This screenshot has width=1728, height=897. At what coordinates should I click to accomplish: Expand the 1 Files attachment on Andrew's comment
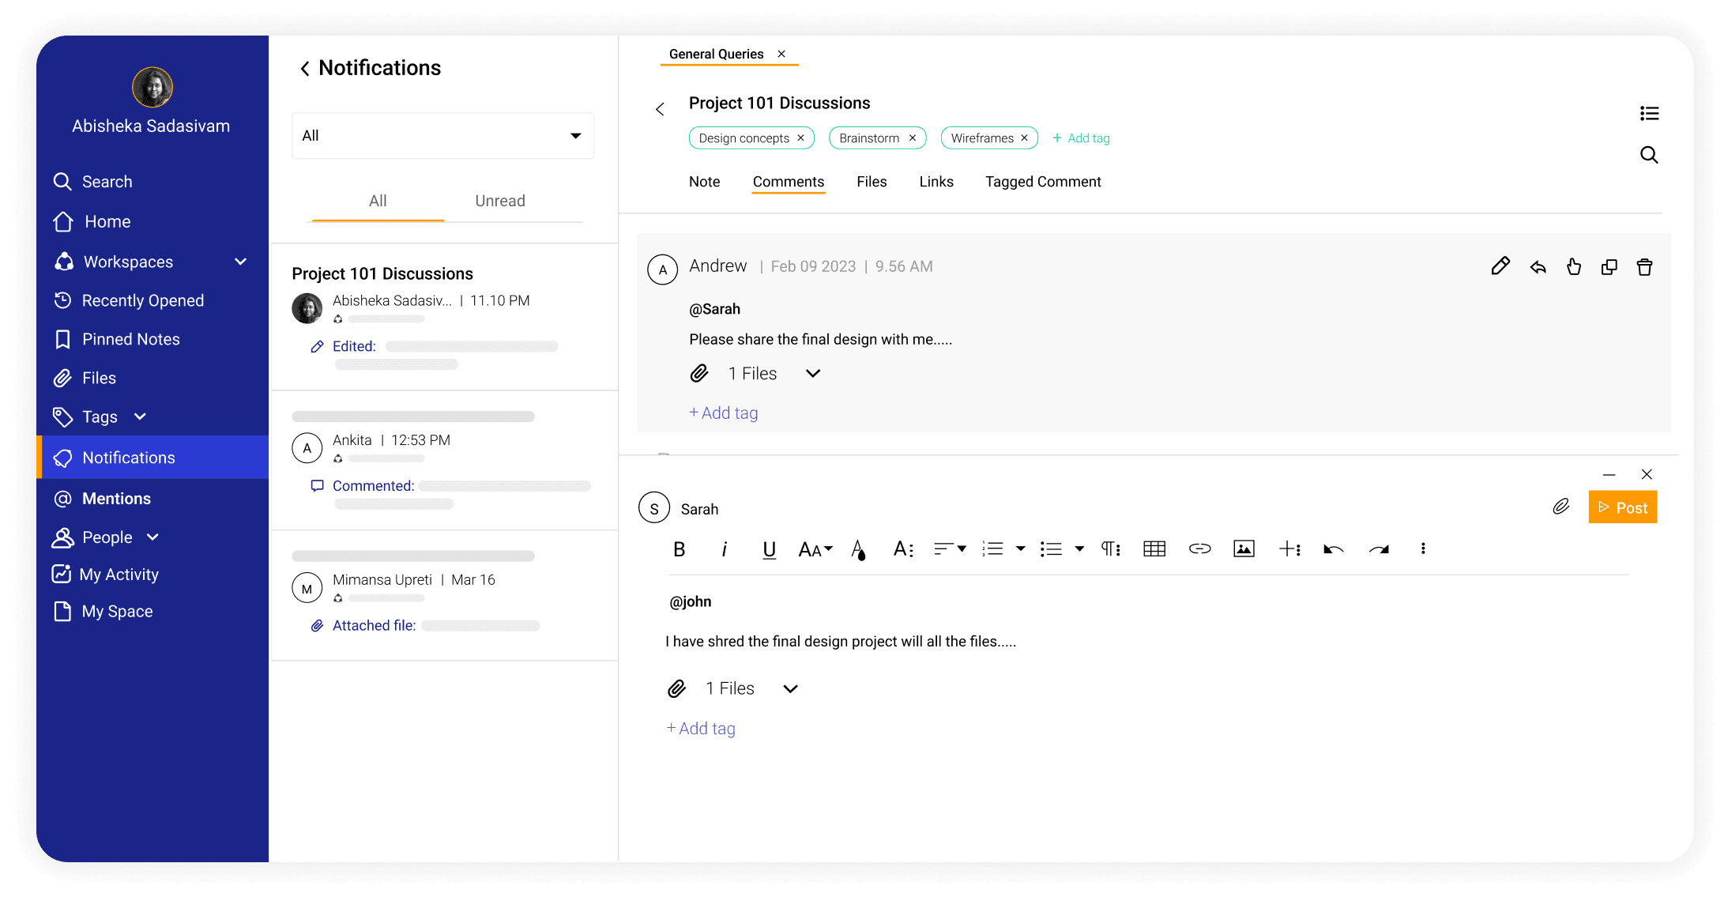pyautogui.click(x=813, y=373)
